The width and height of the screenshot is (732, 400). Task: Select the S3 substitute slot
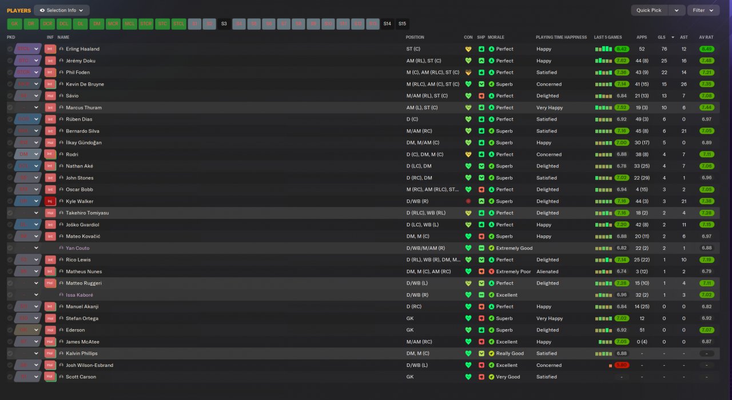[x=224, y=24]
